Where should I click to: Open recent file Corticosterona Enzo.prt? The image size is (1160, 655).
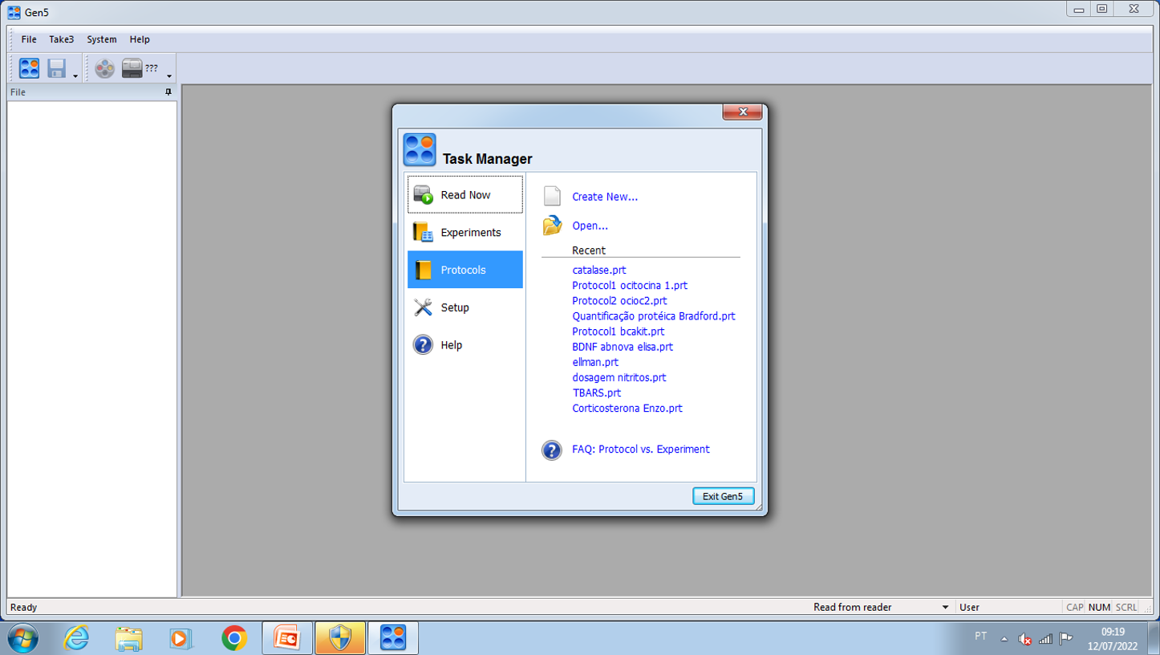click(x=627, y=408)
